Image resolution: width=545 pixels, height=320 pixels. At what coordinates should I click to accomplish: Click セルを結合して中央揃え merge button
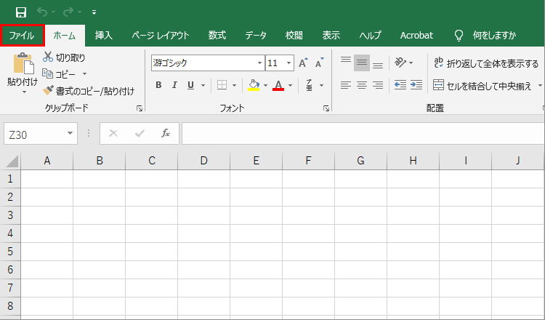click(483, 86)
